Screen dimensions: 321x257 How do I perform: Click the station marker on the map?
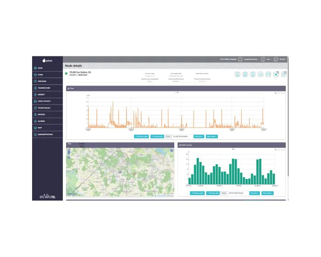(x=120, y=172)
